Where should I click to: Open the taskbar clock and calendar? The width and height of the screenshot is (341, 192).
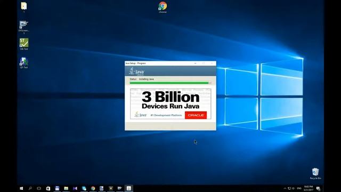[308, 188]
